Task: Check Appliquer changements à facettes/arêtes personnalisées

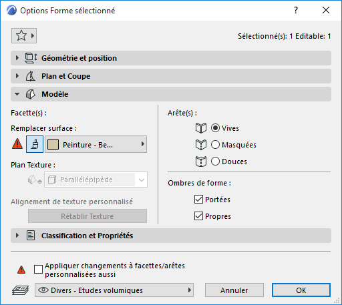Action: [x=38, y=270]
